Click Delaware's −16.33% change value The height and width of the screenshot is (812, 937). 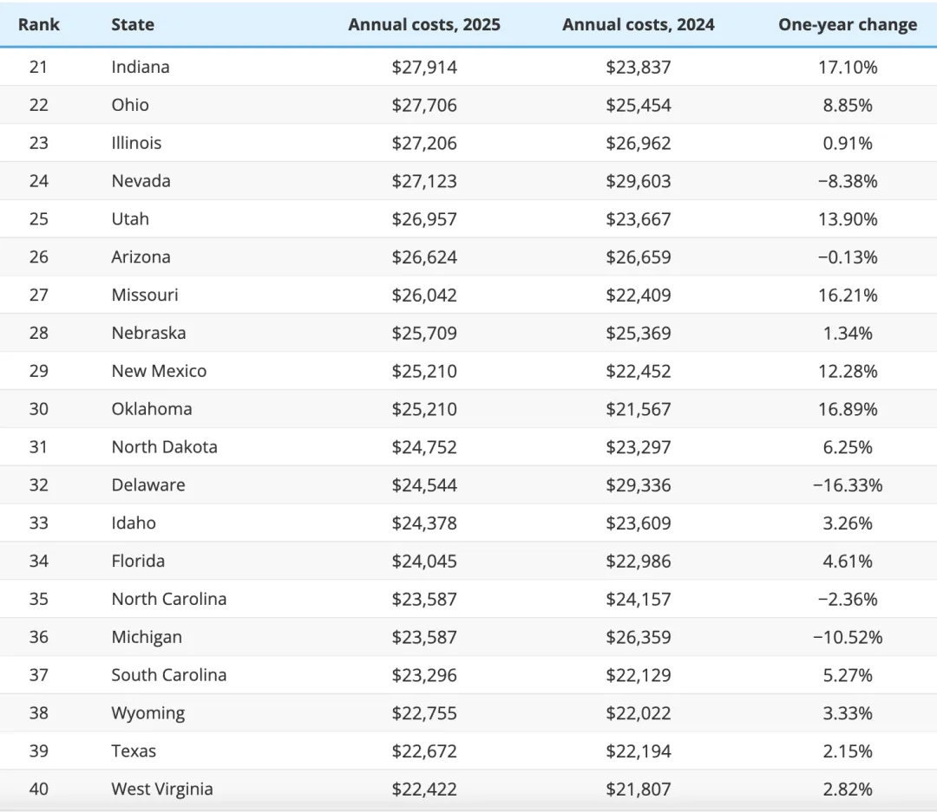(x=848, y=485)
